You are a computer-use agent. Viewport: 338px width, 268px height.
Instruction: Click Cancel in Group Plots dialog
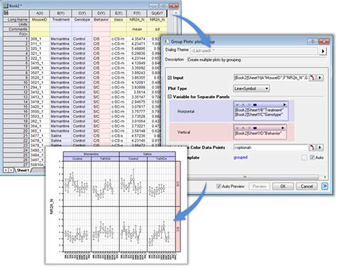pos(307,186)
